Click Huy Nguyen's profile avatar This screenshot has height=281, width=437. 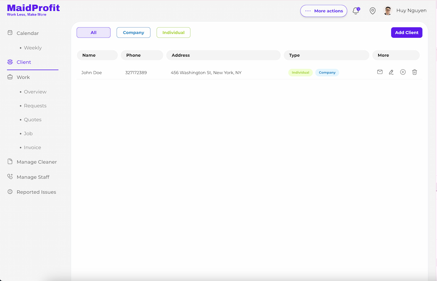pyautogui.click(x=388, y=11)
